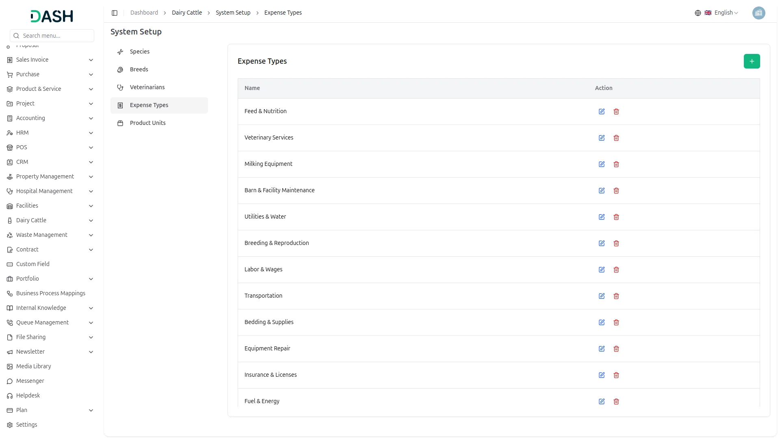Click the green add expense type button

(x=752, y=61)
